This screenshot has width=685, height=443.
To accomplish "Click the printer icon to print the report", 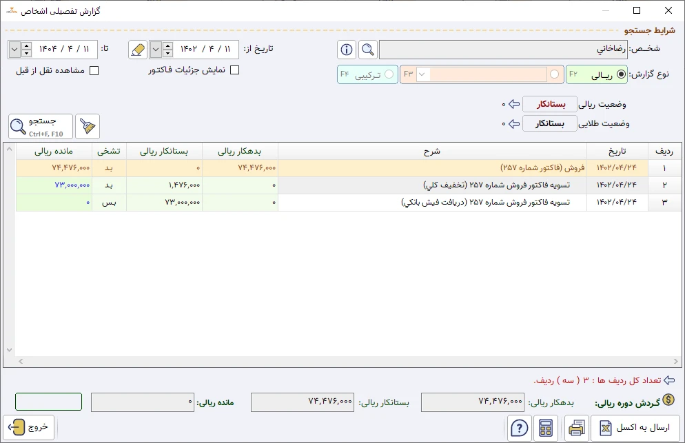I will point(577,428).
